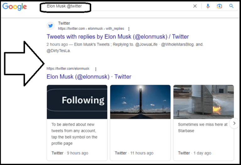This screenshot has height=165, width=241.
Task: Click the Twitter site name above first result
Action: [64, 23]
